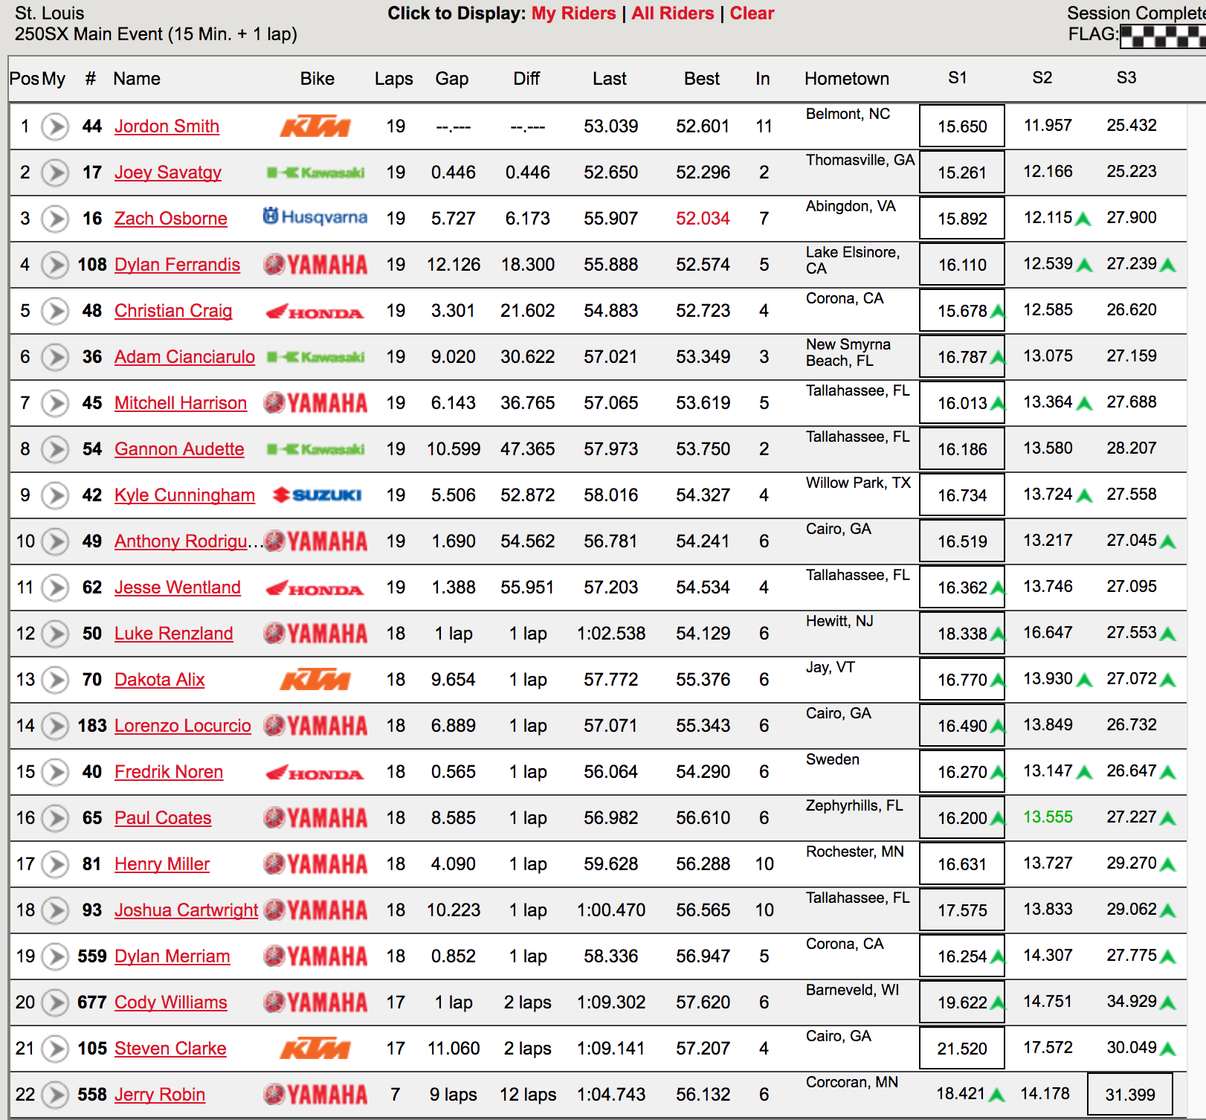Click the Suzuki logo in Kyle Cunningham's row
This screenshot has width=1206, height=1120.
pos(317,495)
